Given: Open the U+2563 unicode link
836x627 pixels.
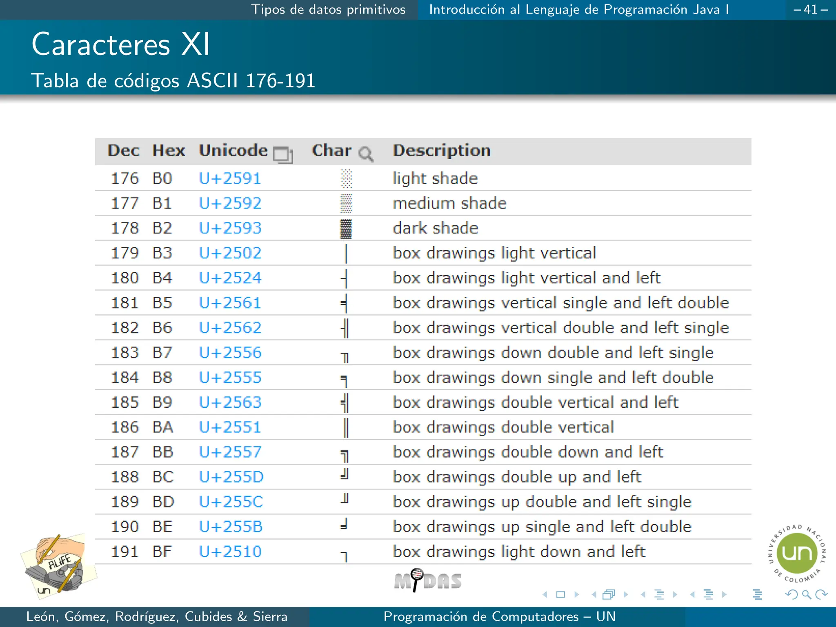Looking at the screenshot, I should [x=230, y=402].
